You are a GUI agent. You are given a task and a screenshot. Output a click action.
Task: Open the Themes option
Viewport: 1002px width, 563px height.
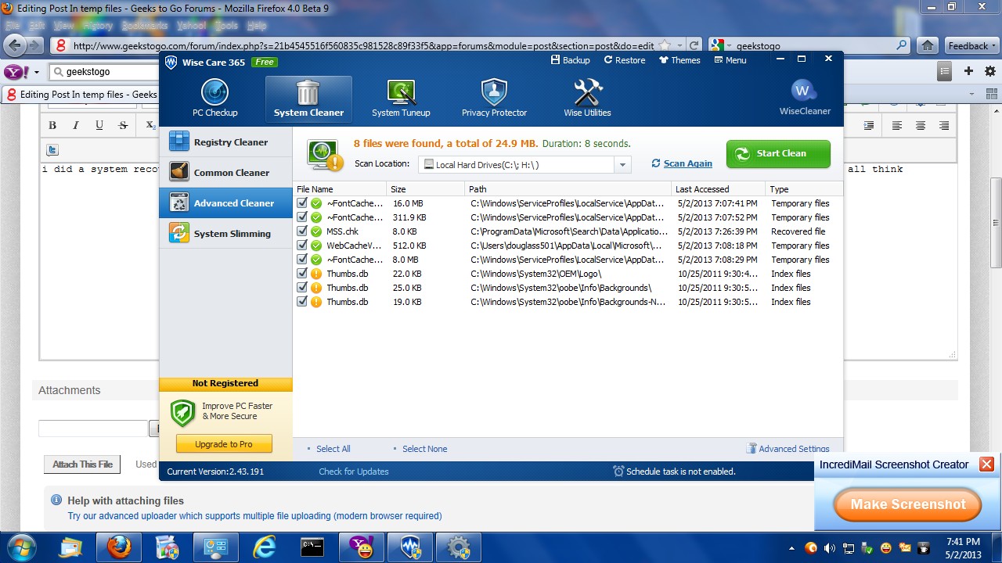pos(679,60)
